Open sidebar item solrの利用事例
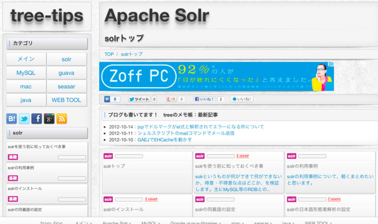Image resolution: width=378 pixels, height=224 pixels. [21, 168]
